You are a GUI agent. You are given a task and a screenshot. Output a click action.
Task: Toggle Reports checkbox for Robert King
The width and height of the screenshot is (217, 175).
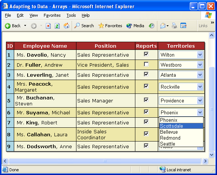tap(146, 122)
